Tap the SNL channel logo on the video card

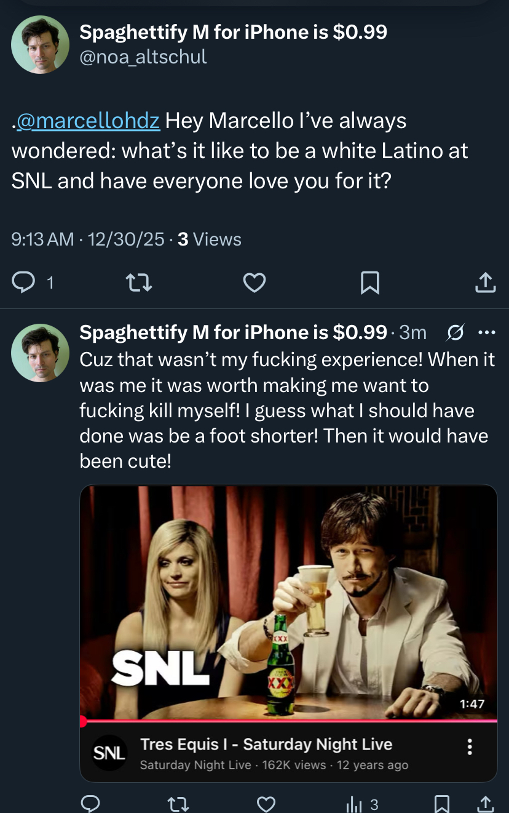click(x=109, y=751)
